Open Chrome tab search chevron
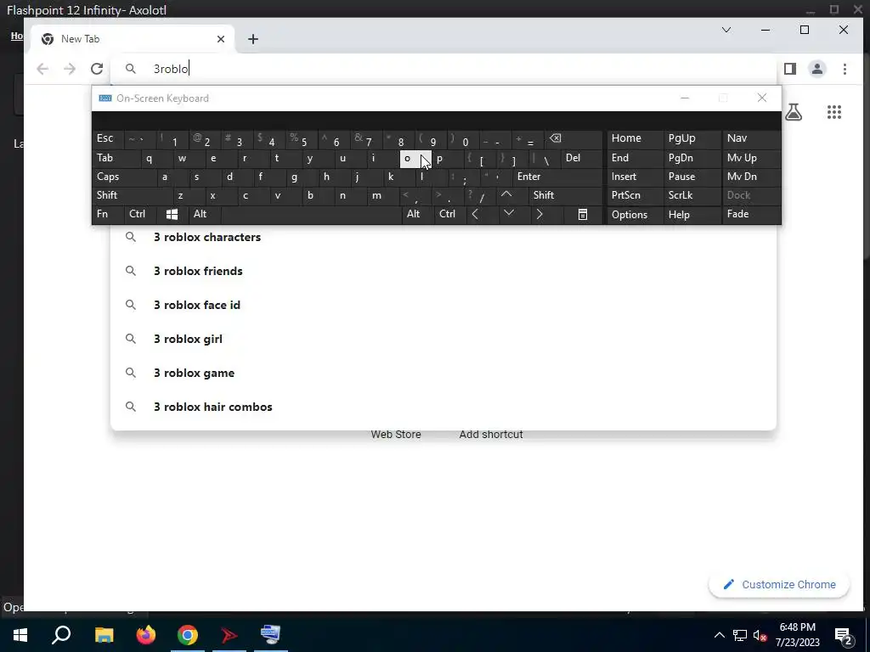Screen dimensions: 870x652 726,30
